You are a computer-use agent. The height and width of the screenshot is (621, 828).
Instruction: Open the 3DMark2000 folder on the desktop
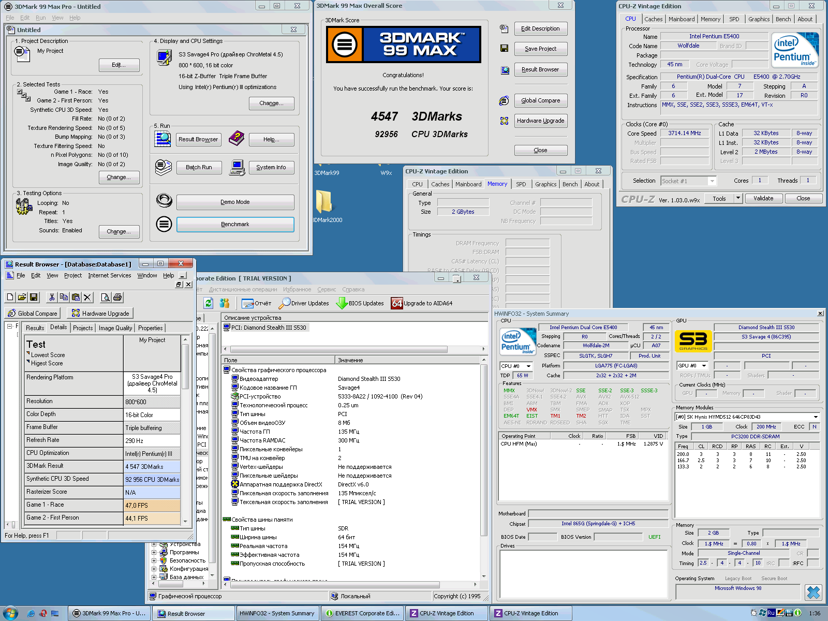tap(324, 205)
